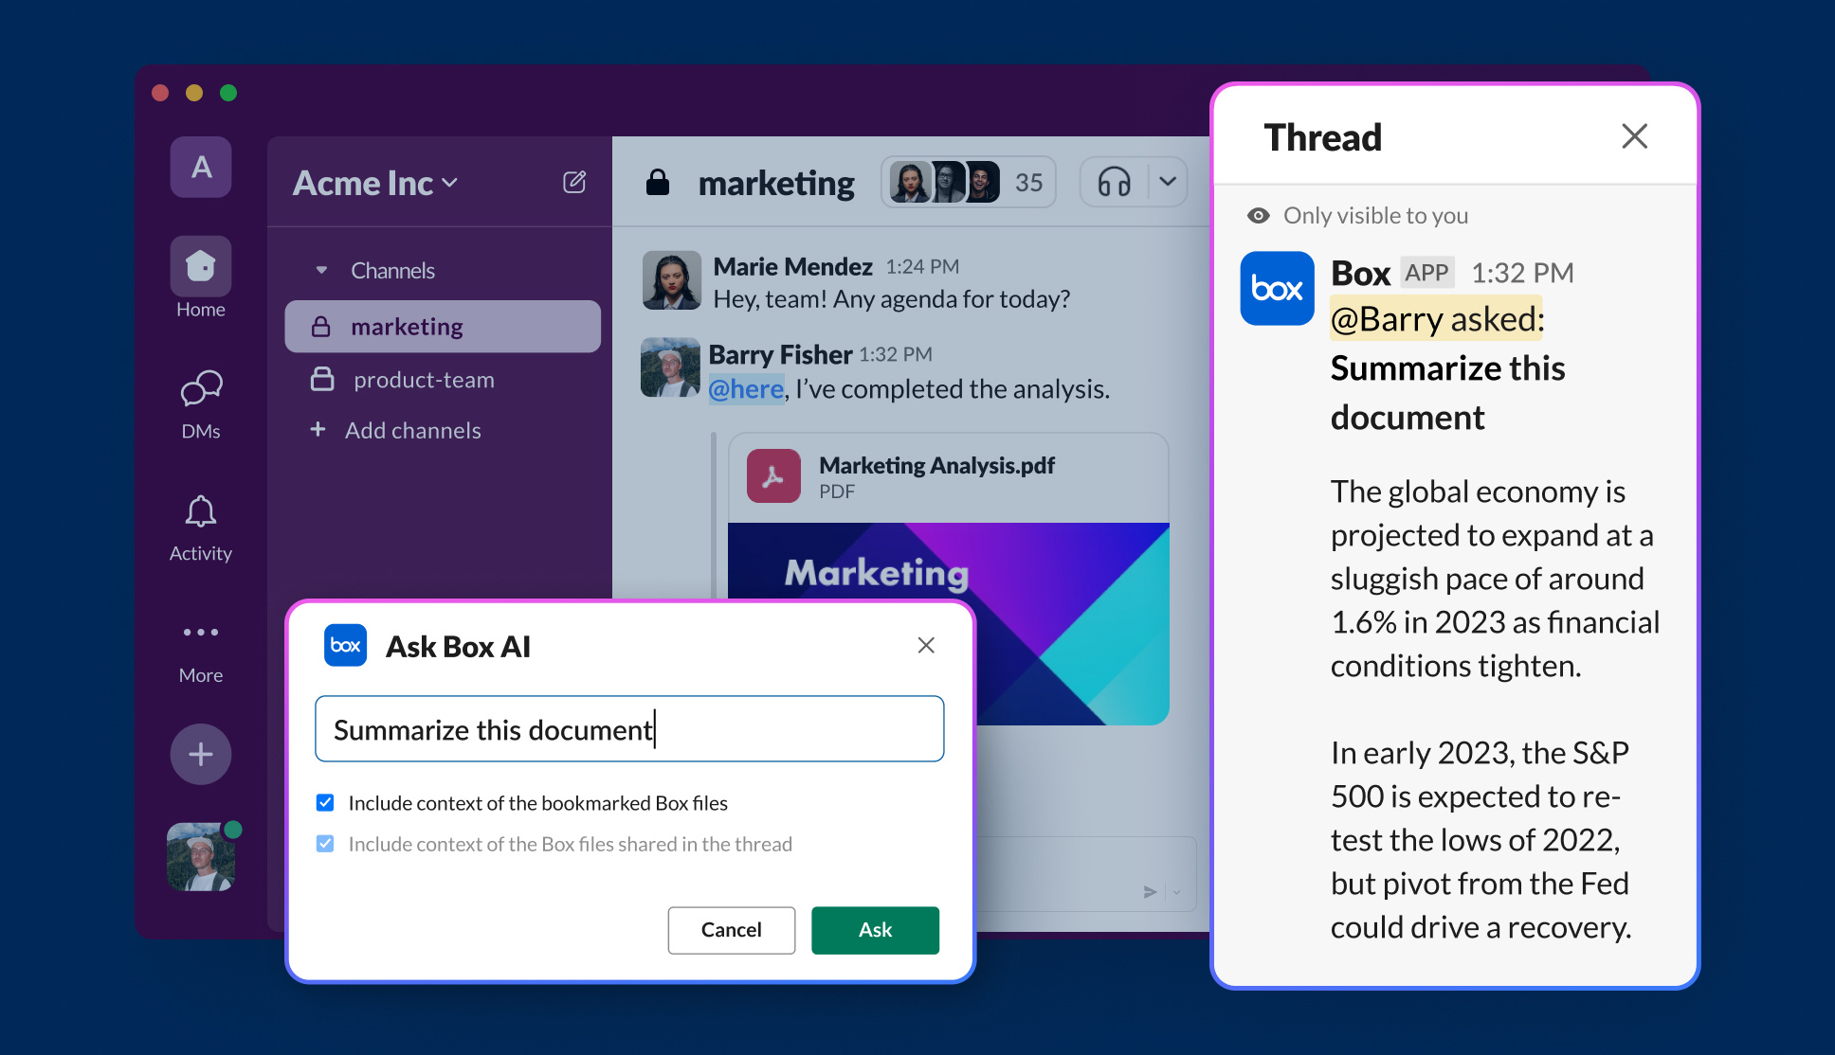Click the Ask button in Box AI dialog
The image size is (1835, 1055).
(x=876, y=929)
